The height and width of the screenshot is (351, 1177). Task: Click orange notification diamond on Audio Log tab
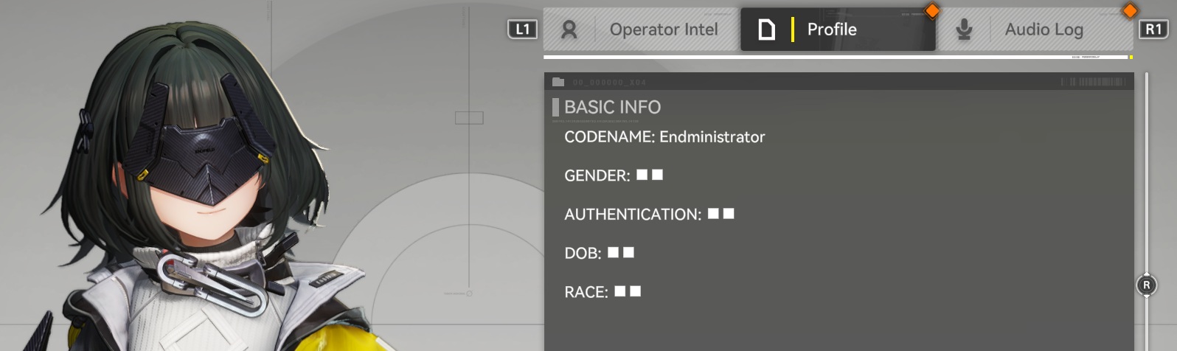coord(1130,10)
